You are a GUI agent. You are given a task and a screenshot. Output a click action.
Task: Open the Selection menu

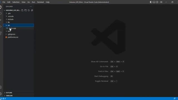pos(16,2)
